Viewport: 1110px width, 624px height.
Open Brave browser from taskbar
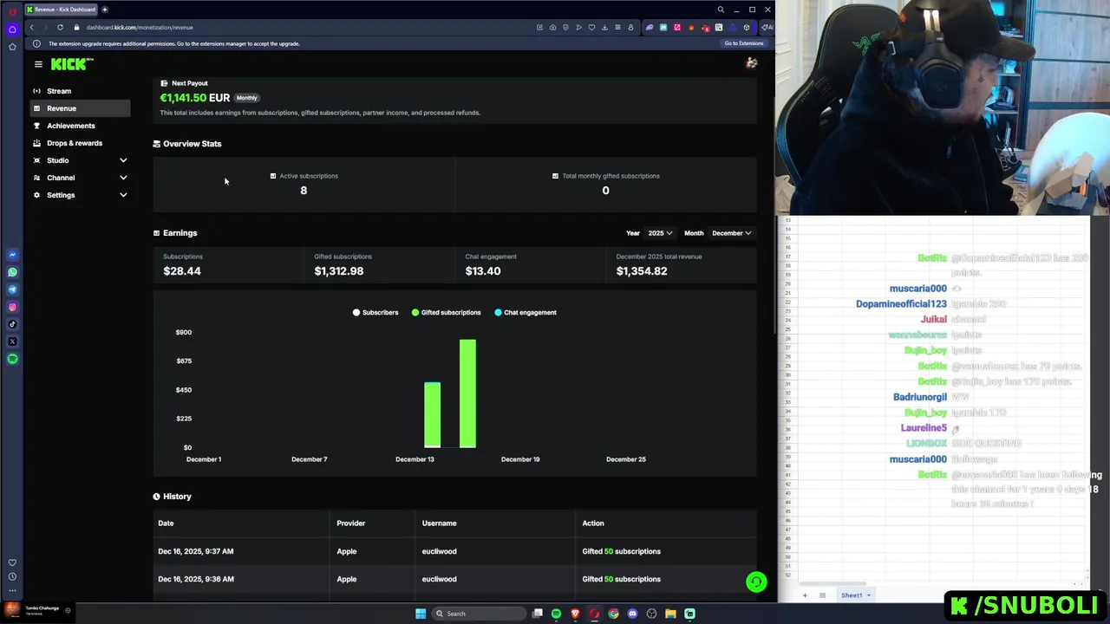(575, 614)
